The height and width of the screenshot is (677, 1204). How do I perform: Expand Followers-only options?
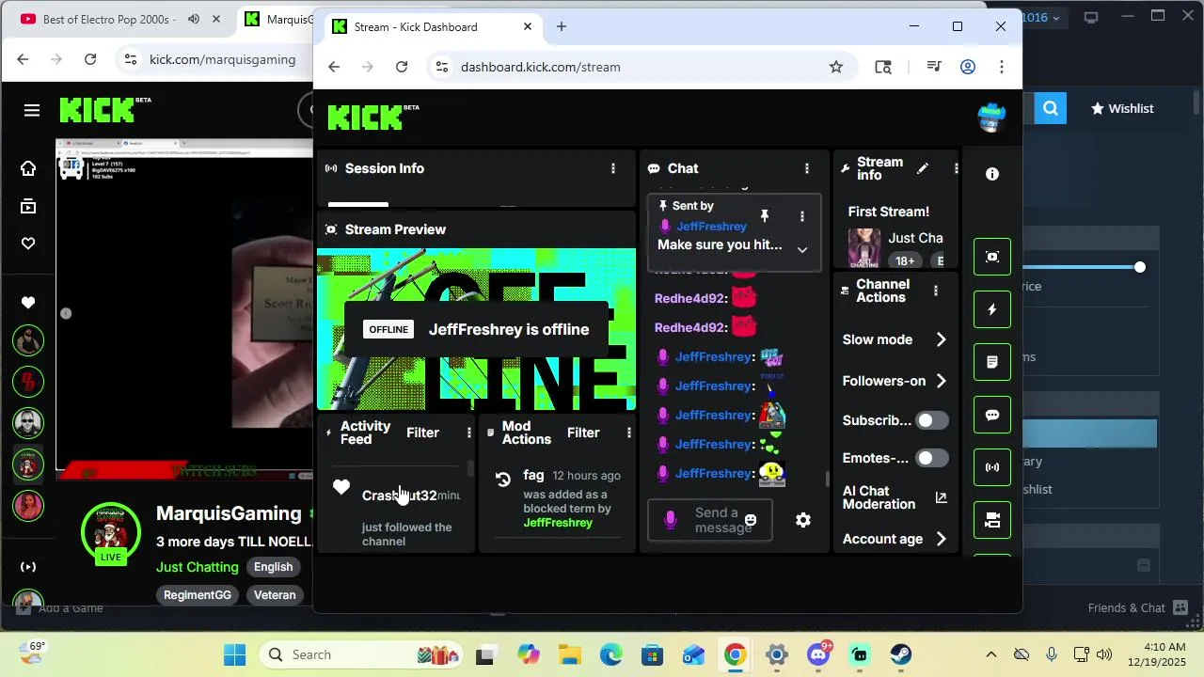[941, 381]
